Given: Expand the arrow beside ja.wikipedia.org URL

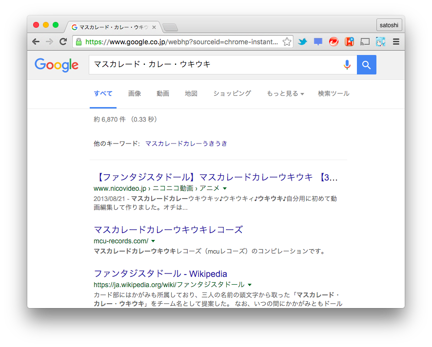Looking at the screenshot, I should [x=250, y=285].
